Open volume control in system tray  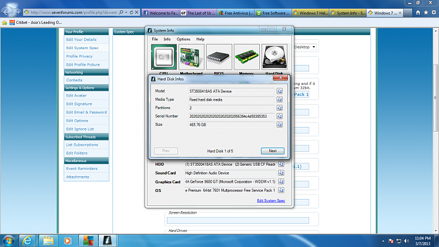407,241
